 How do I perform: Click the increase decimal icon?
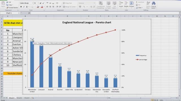coord(91,7)
